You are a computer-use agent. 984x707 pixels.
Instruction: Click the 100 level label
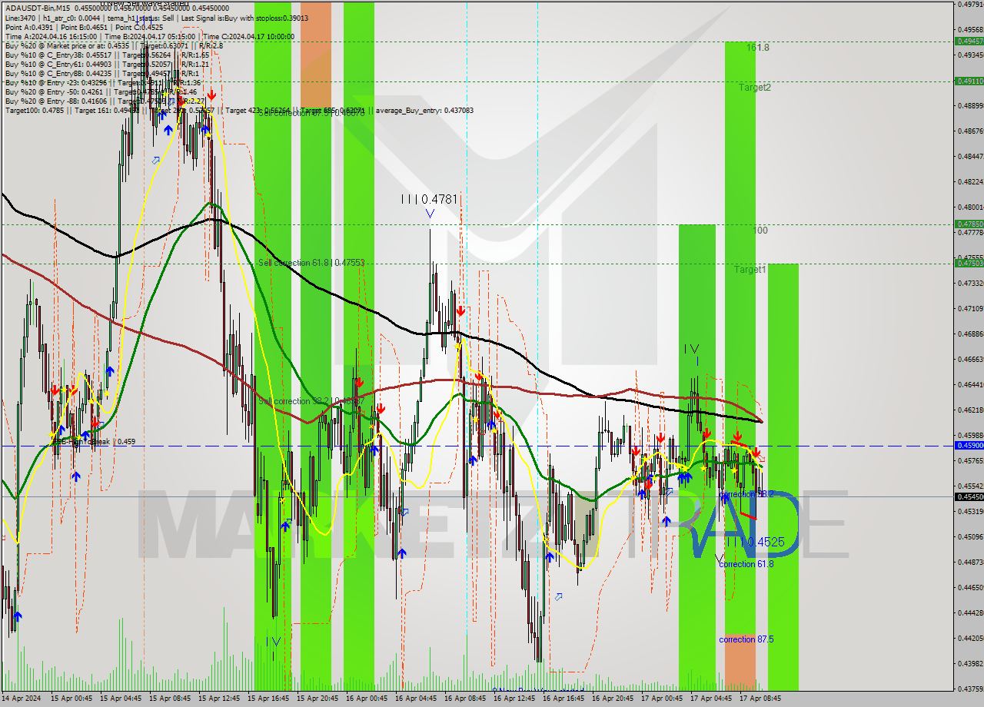click(x=760, y=231)
